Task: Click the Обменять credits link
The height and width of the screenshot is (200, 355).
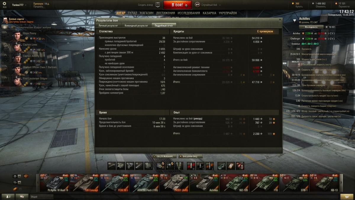Action: (x=321, y=7)
